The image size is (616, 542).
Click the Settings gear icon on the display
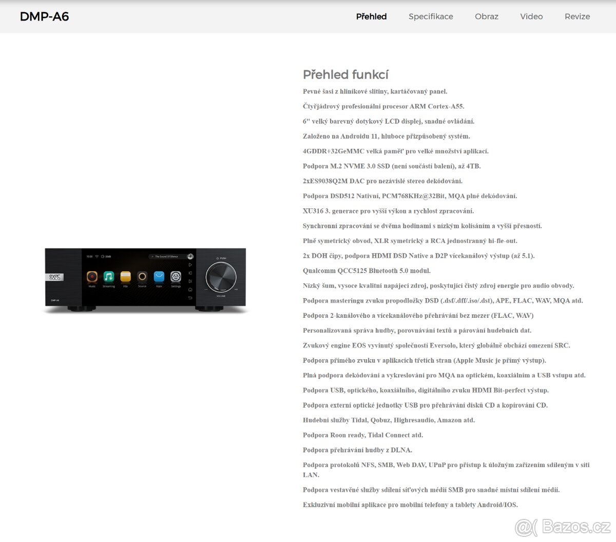click(176, 277)
